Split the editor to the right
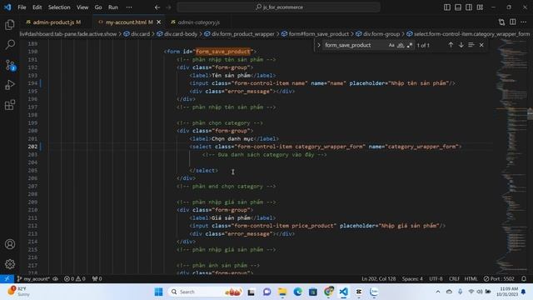The width and height of the screenshot is (533, 300). pyautogui.click(x=513, y=22)
